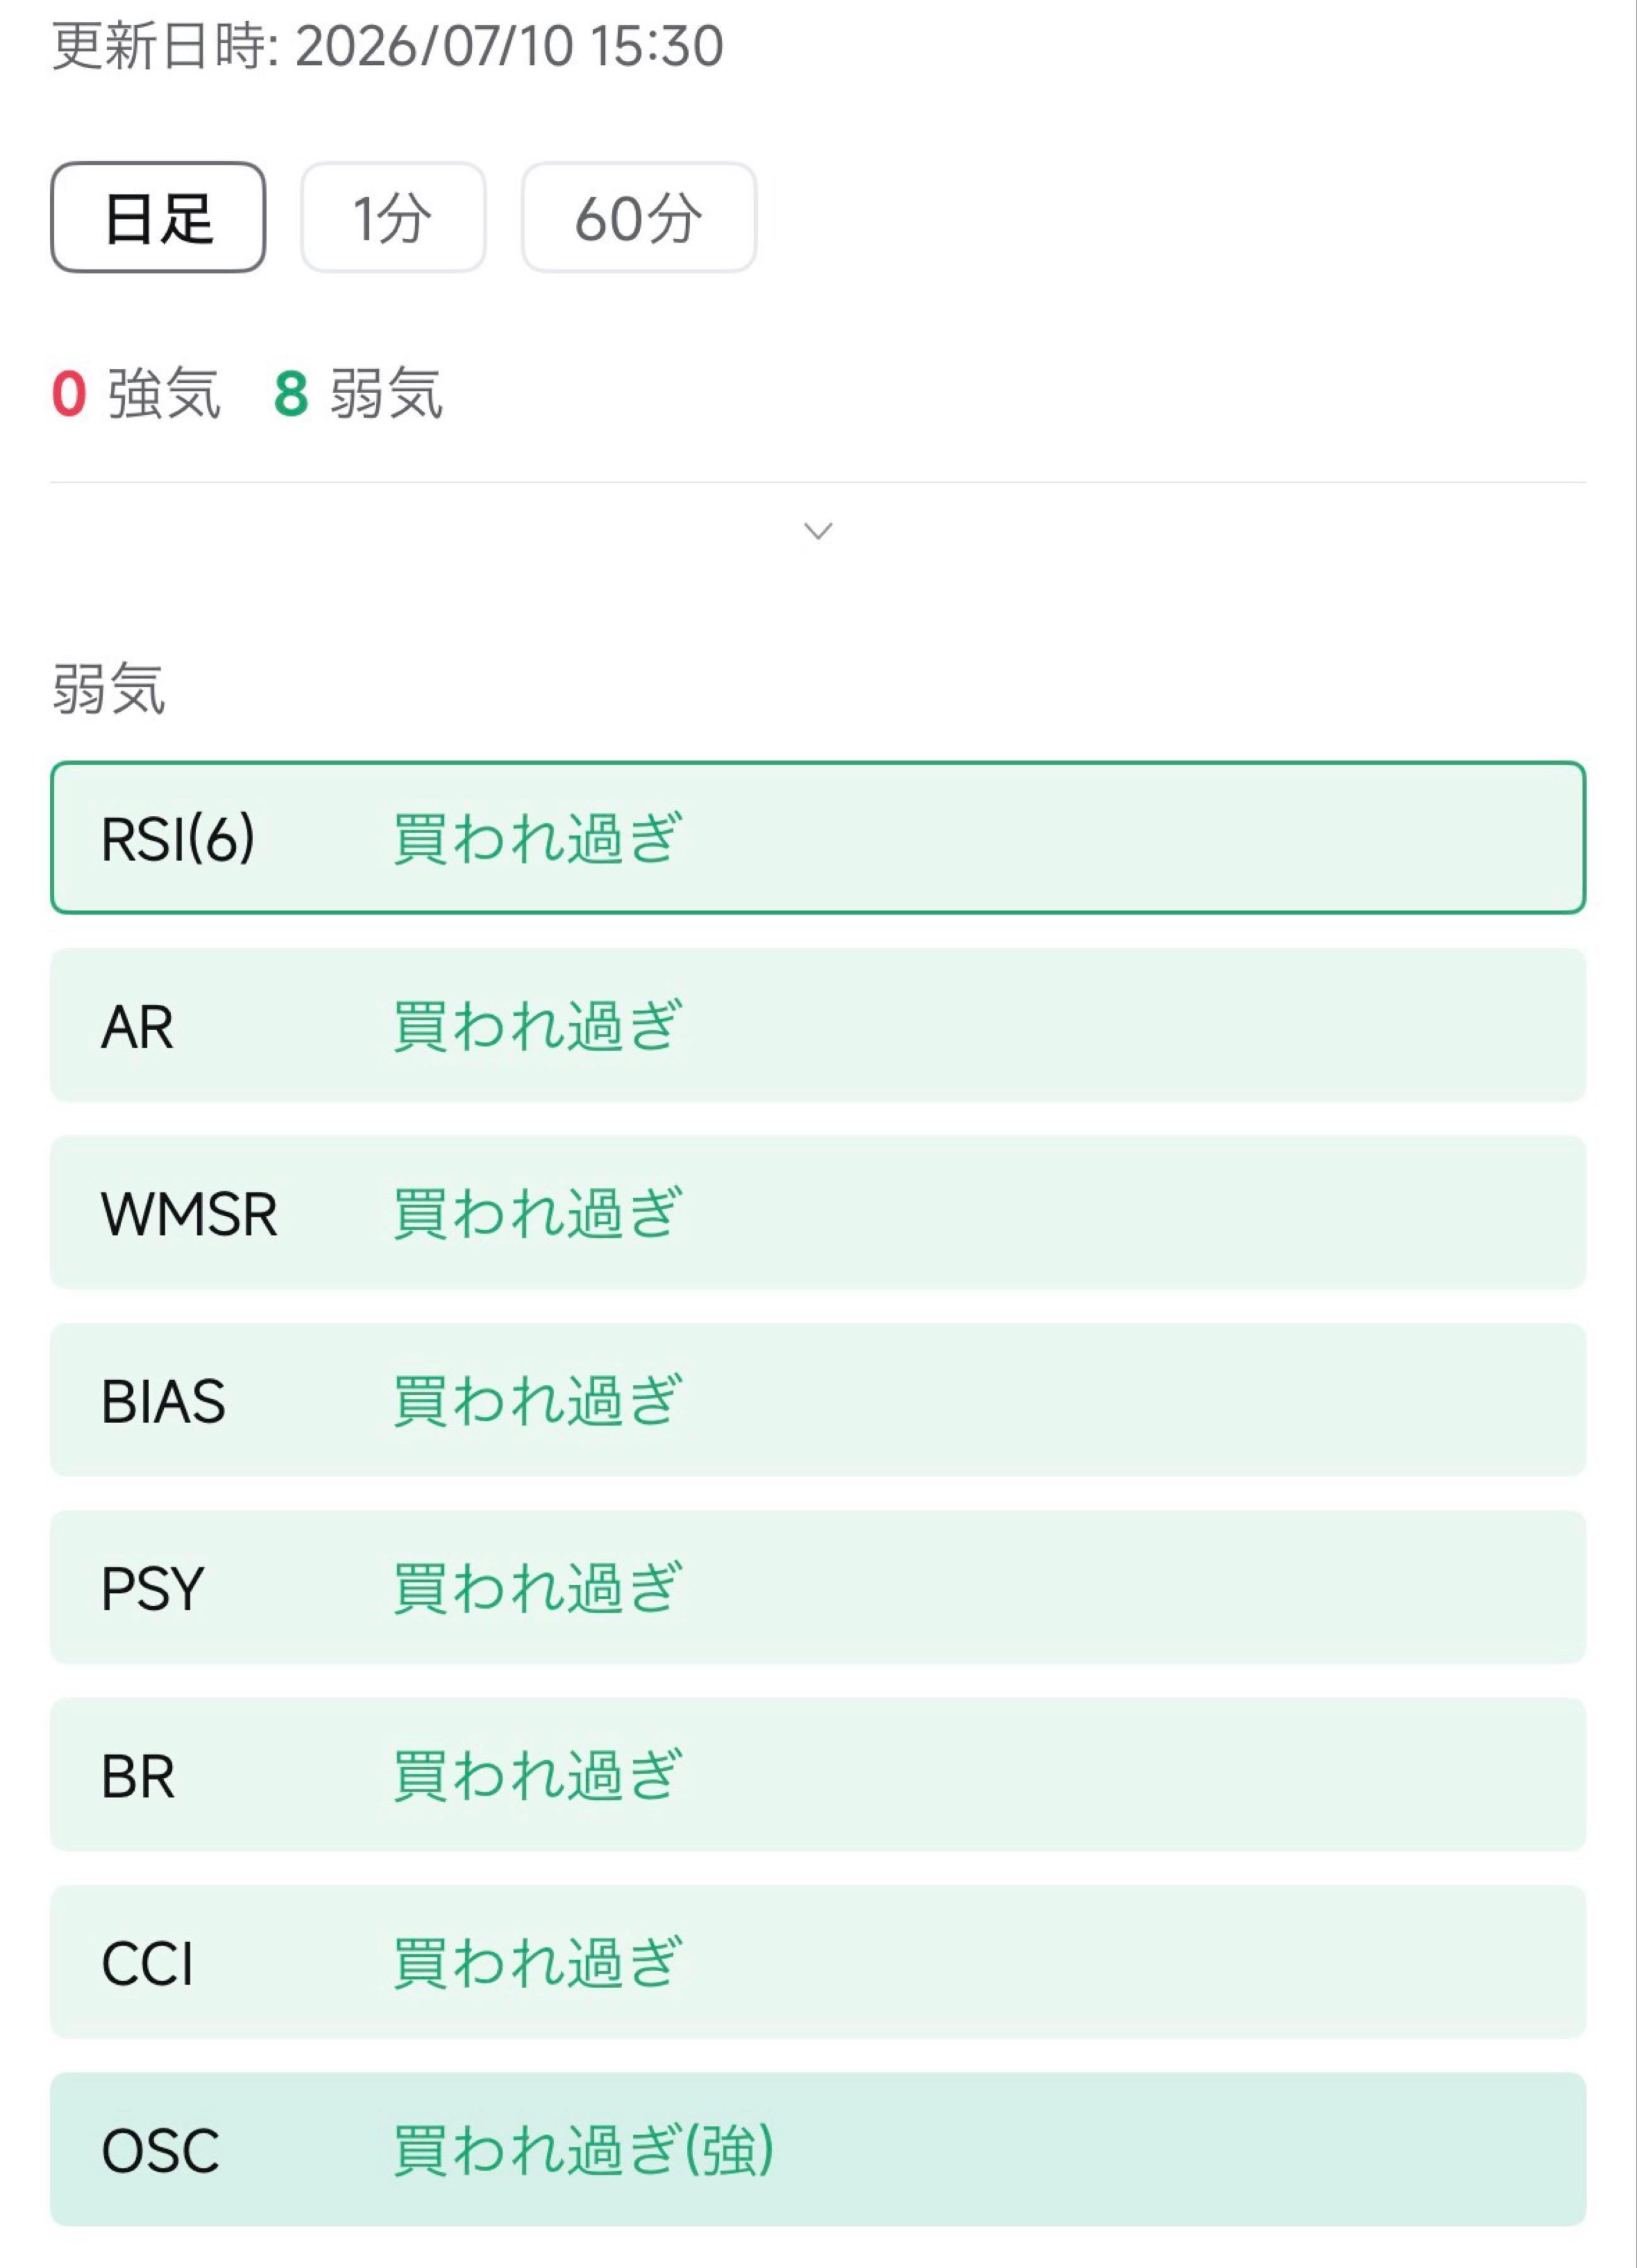Select the PSY indicator row
The width and height of the screenshot is (1637, 2268).
pos(818,1587)
